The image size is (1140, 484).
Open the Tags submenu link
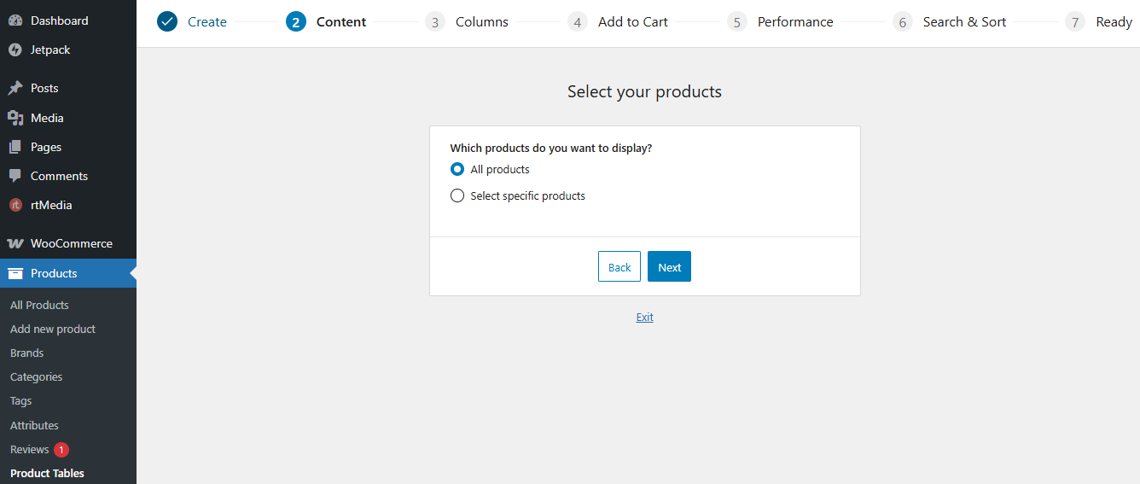(x=20, y=401)
